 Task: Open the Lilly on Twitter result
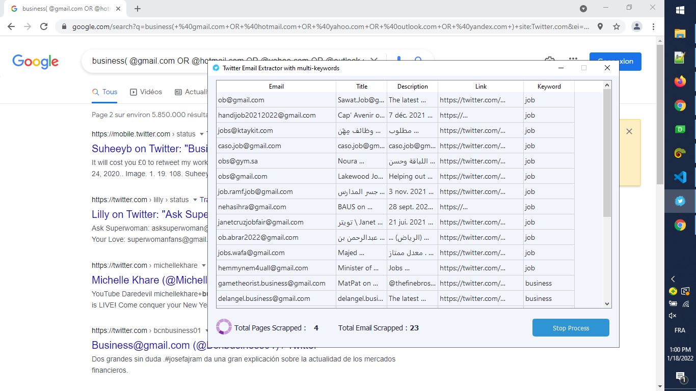click(x=150, y=214)
